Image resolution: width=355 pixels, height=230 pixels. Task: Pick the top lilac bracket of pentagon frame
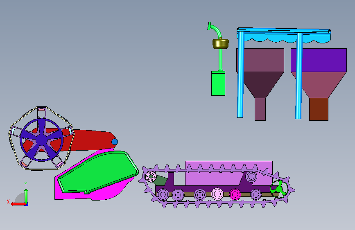41,113
